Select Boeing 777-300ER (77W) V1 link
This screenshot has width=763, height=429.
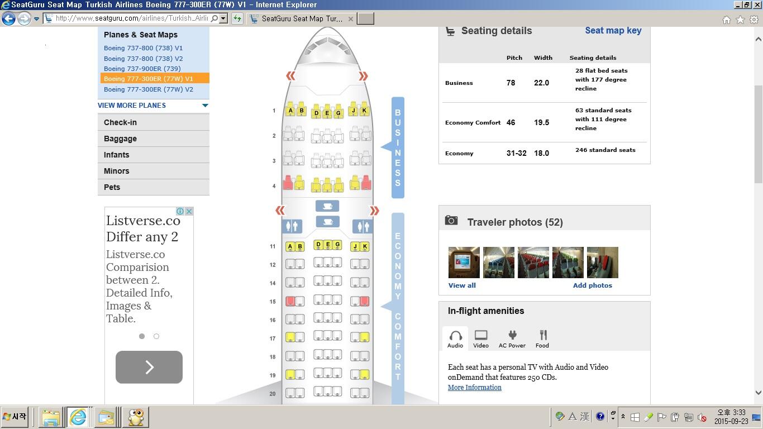click(149, 79)
